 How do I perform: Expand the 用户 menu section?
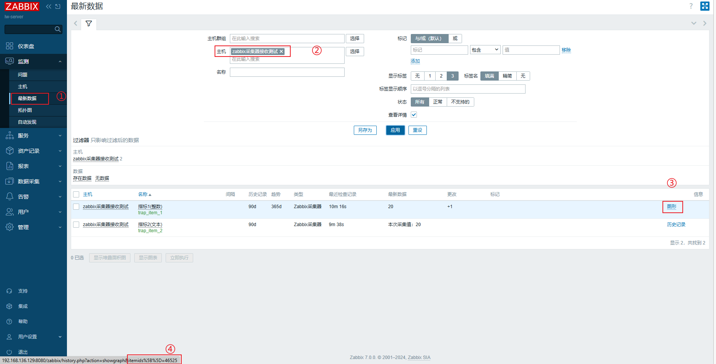(x=60, y=212)
